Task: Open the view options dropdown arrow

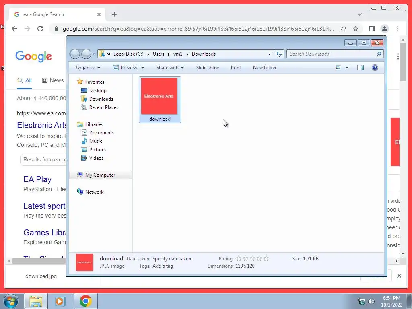Action: pyautogui.click(x=347, y=68)
